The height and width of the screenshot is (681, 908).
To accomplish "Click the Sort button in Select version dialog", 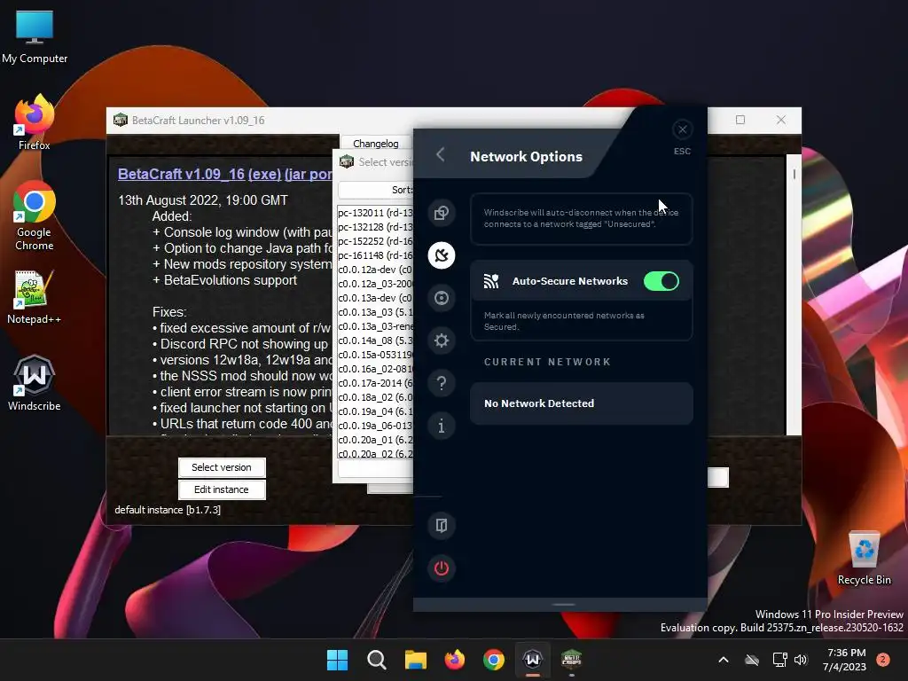I will coord(375,190).
